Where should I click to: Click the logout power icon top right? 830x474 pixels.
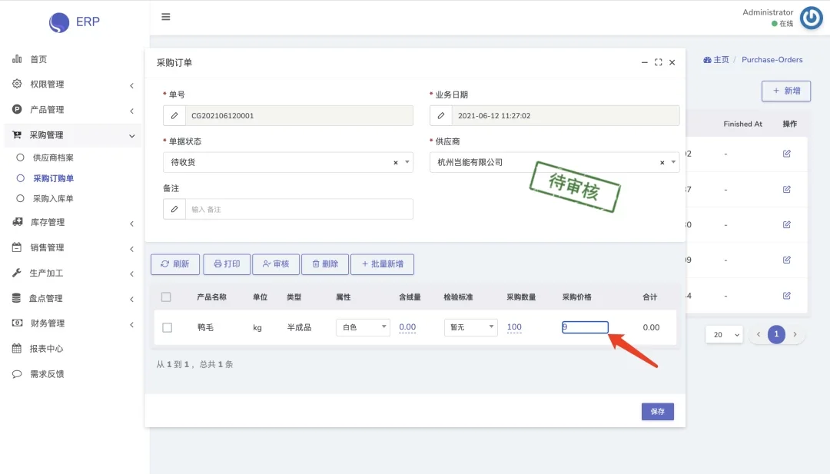811,17
